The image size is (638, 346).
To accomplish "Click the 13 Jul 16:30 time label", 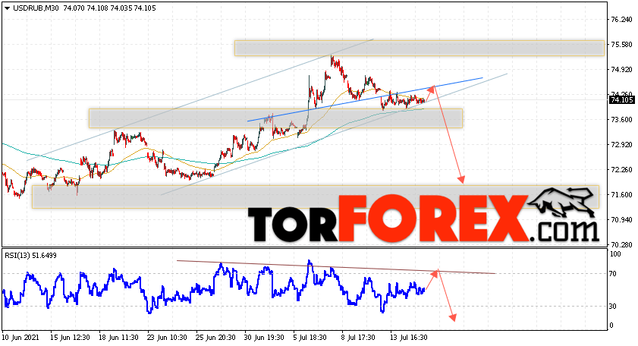I will tap(409, 338).
